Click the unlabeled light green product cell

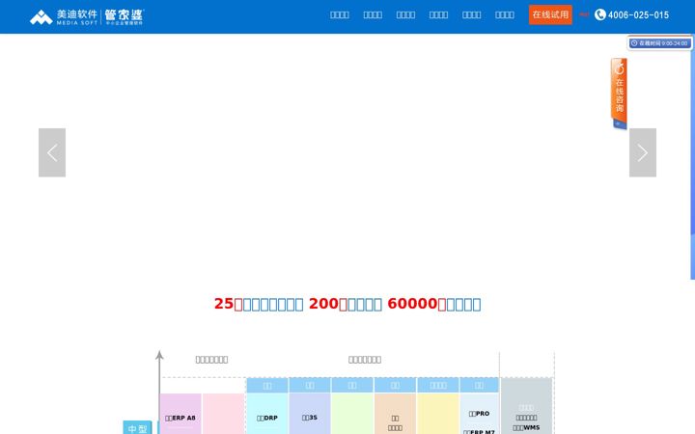pos(352,414)
